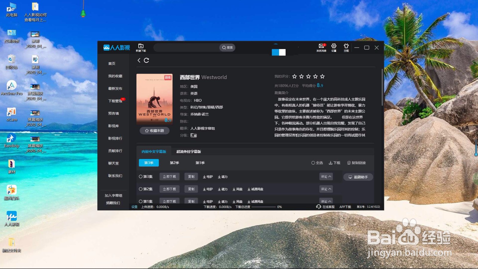The image size is (478, 269).
Task: Click 捐赠我们 link in sidebar
Action: click(113, 203)
